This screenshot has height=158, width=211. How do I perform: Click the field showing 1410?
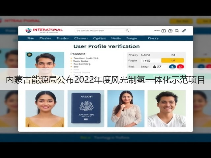click(151, 61)
